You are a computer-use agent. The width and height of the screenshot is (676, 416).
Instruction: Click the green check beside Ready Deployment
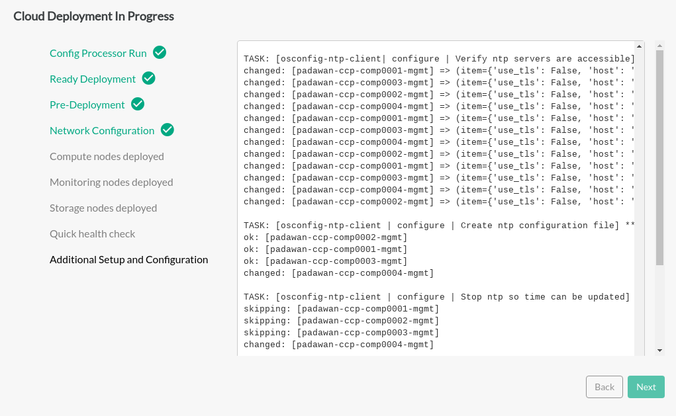149,79
